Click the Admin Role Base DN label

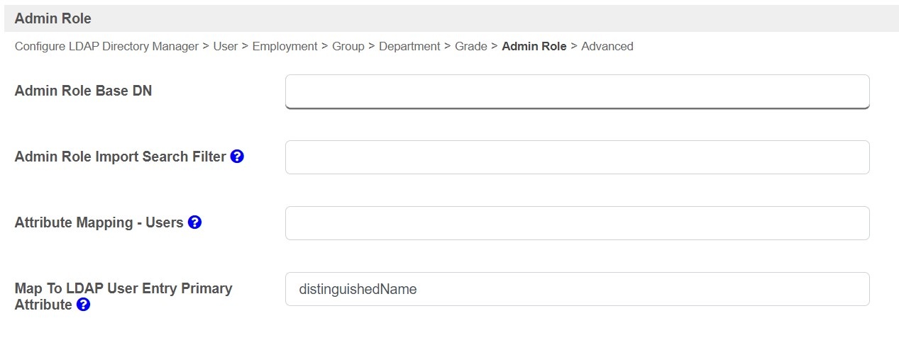point(83,91)
